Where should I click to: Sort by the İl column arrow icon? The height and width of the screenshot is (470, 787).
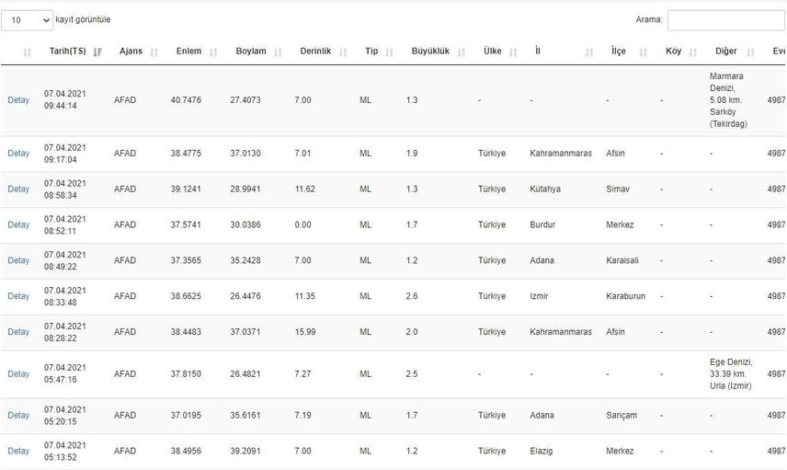[x=589, y=52]
